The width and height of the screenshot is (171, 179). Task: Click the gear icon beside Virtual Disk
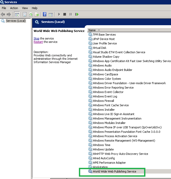click(x=90, y=48)
